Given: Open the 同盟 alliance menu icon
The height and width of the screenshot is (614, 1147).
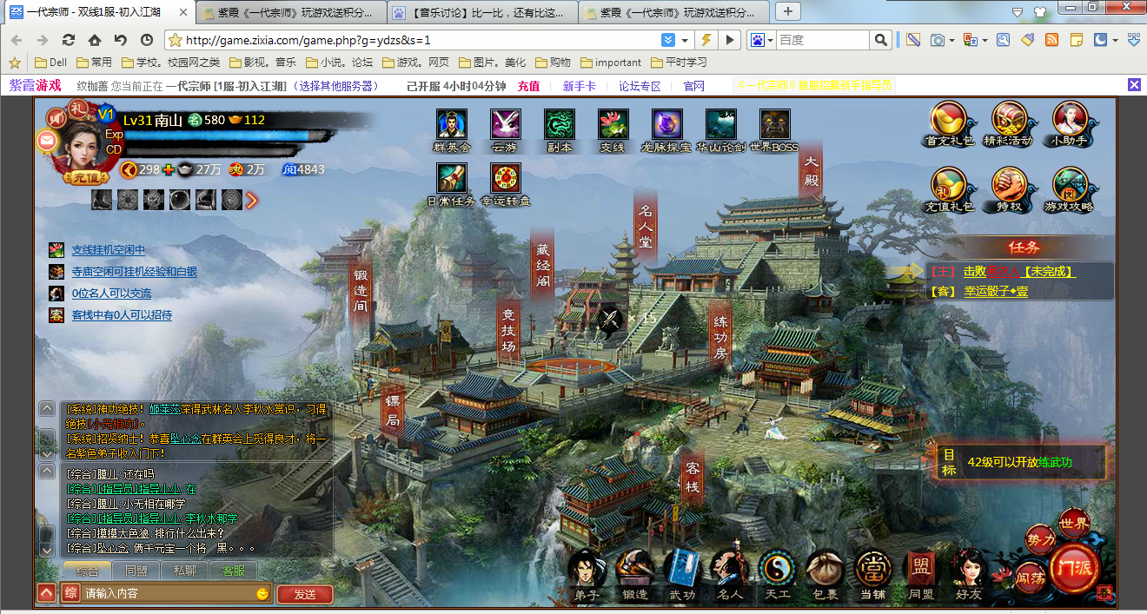Looking at the screenshot, I should 920,575.
